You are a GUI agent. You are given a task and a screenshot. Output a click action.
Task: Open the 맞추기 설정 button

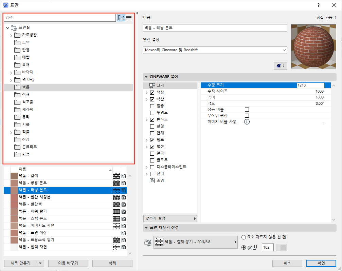[x=170, y=218]
